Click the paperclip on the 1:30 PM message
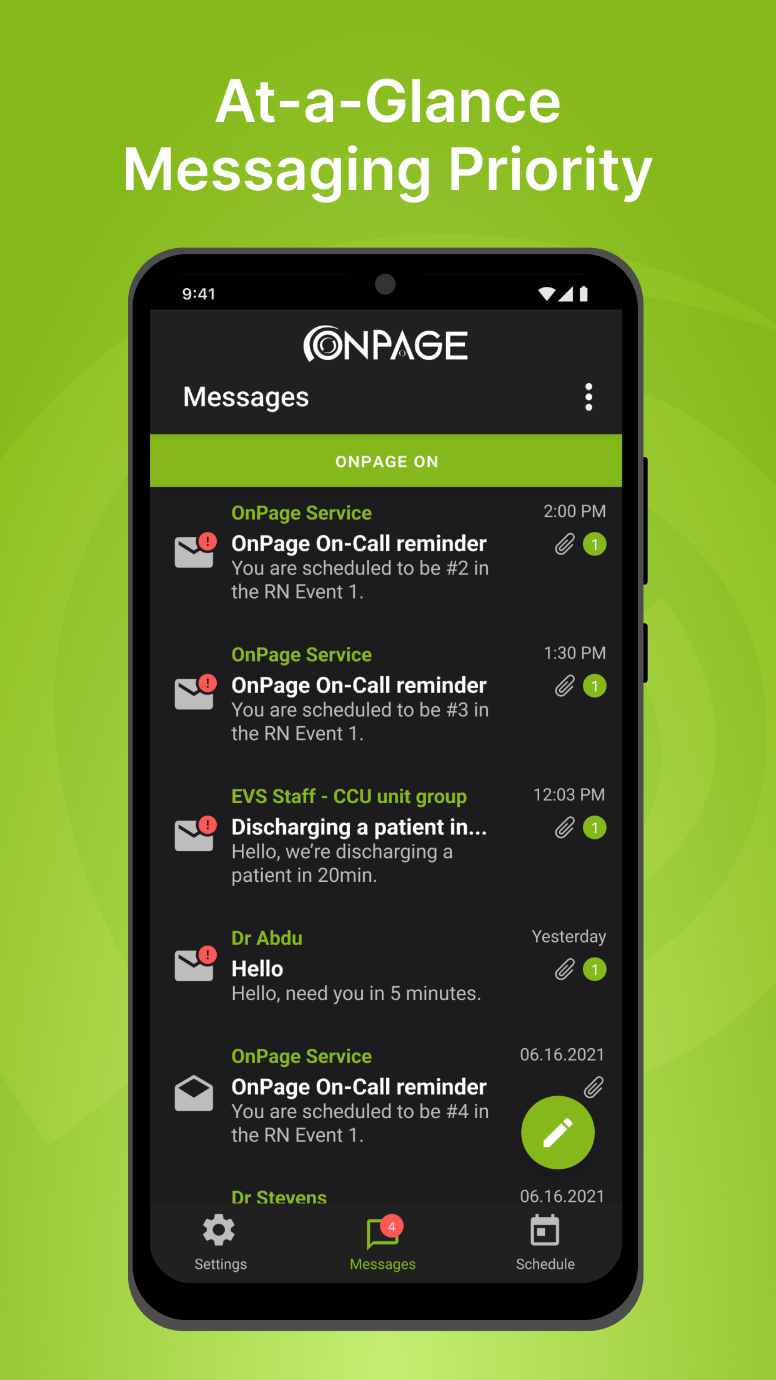776x1380 pixels. pos(564,686)
